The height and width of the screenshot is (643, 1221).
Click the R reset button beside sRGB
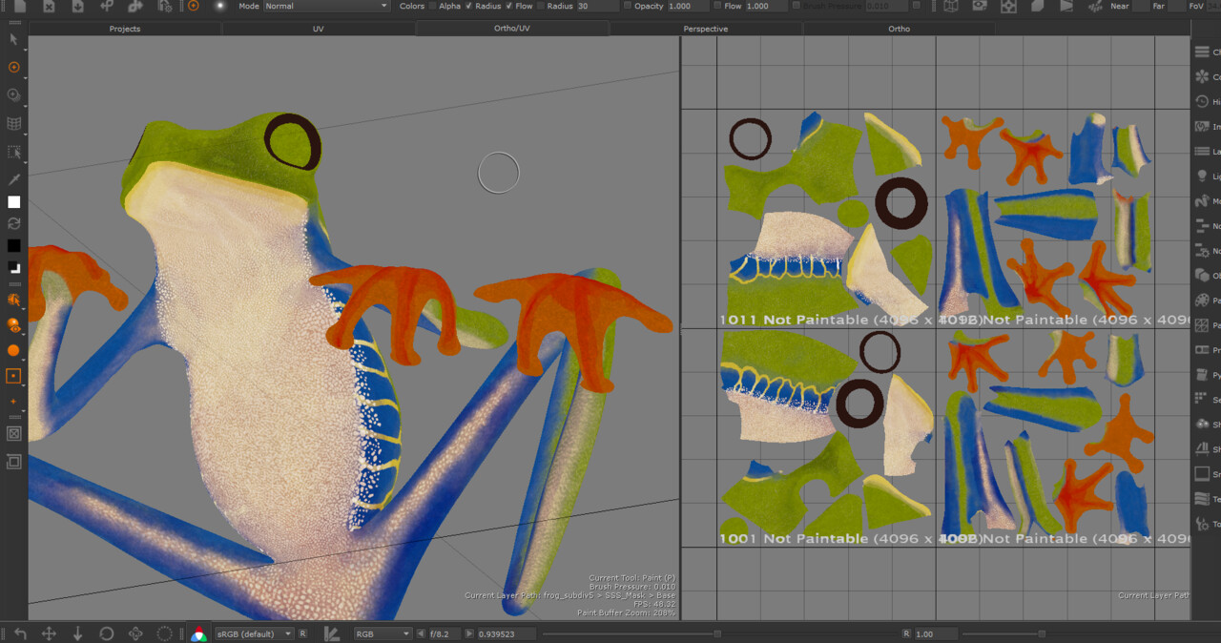click(x=302, y=633)
